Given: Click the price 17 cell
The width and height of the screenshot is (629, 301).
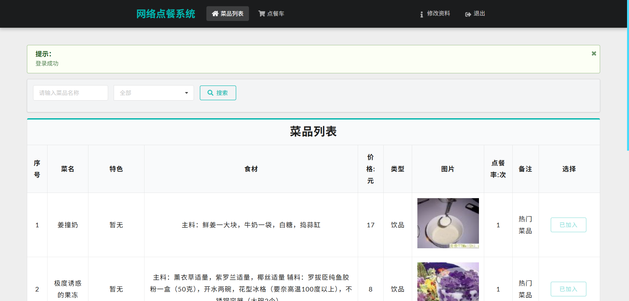Looking at the screenshot, I should (x=371, y=225).
